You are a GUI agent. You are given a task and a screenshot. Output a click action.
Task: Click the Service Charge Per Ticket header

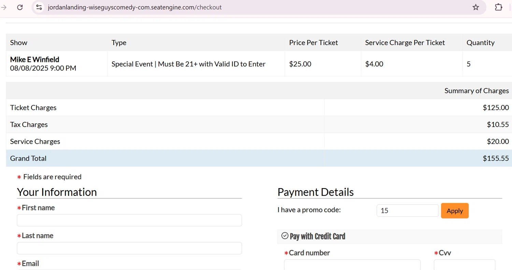405,43
